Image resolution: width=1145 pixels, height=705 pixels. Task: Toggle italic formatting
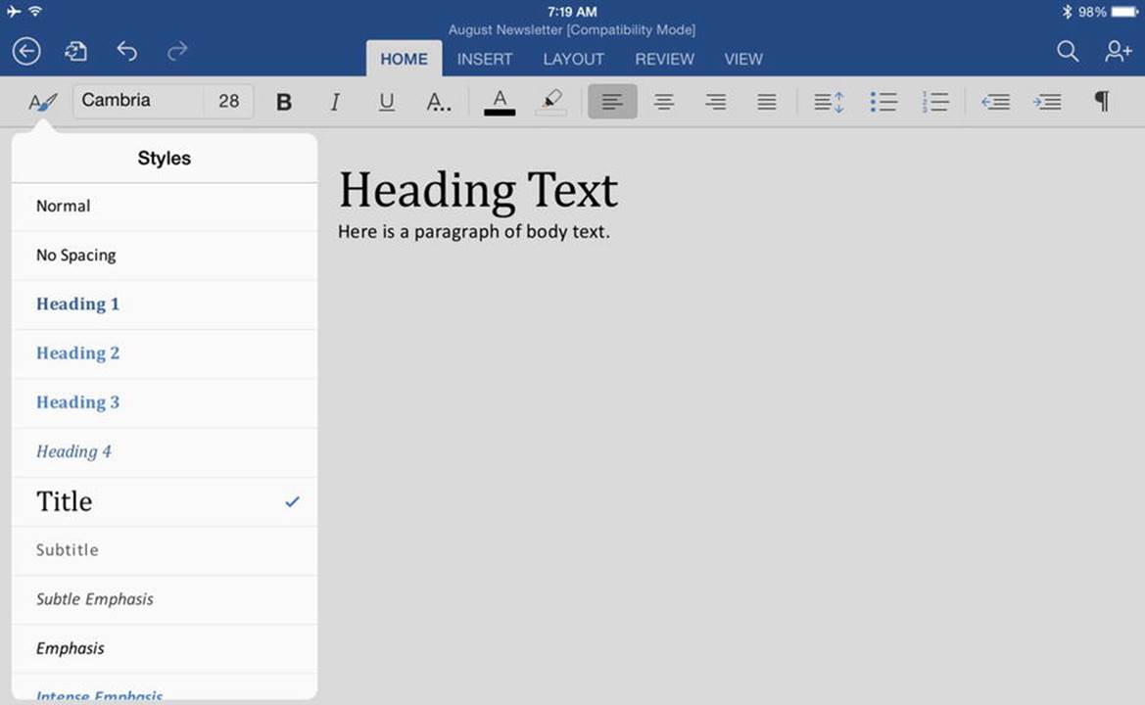335,102
